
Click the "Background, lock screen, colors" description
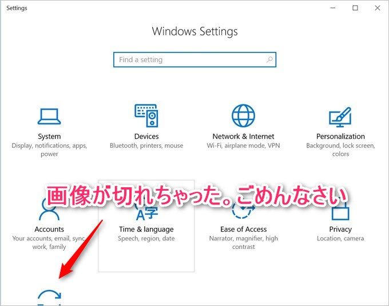(340, 150)
